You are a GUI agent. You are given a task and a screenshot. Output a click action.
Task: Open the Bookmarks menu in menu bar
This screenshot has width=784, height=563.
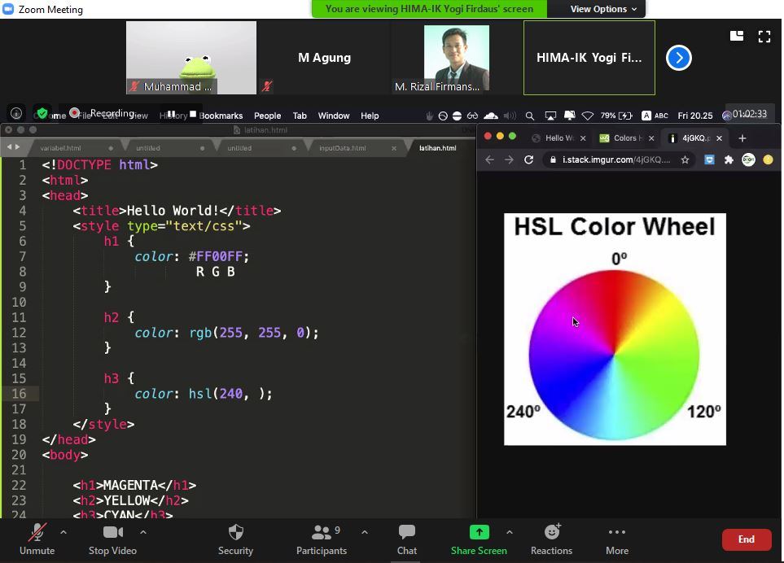(221, 116)
